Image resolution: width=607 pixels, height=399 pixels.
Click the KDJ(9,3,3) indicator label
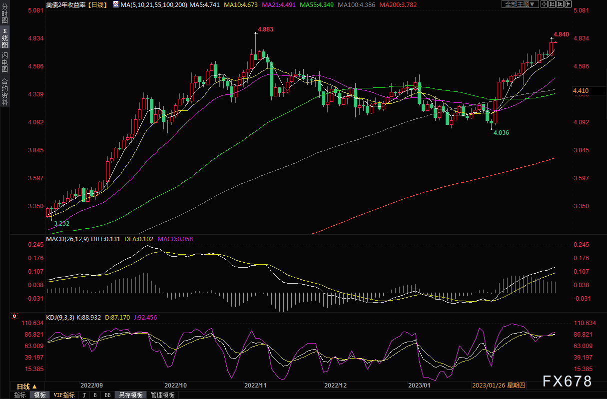(x=60, y=317)
